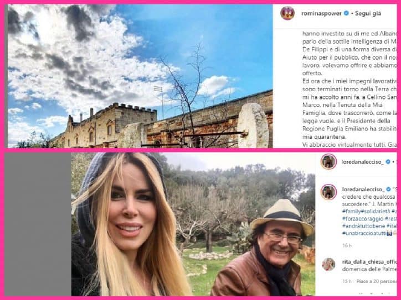Click the verified badge beside loredanalecciso_ header
The image size is (401, 300).
coord(388,162)
